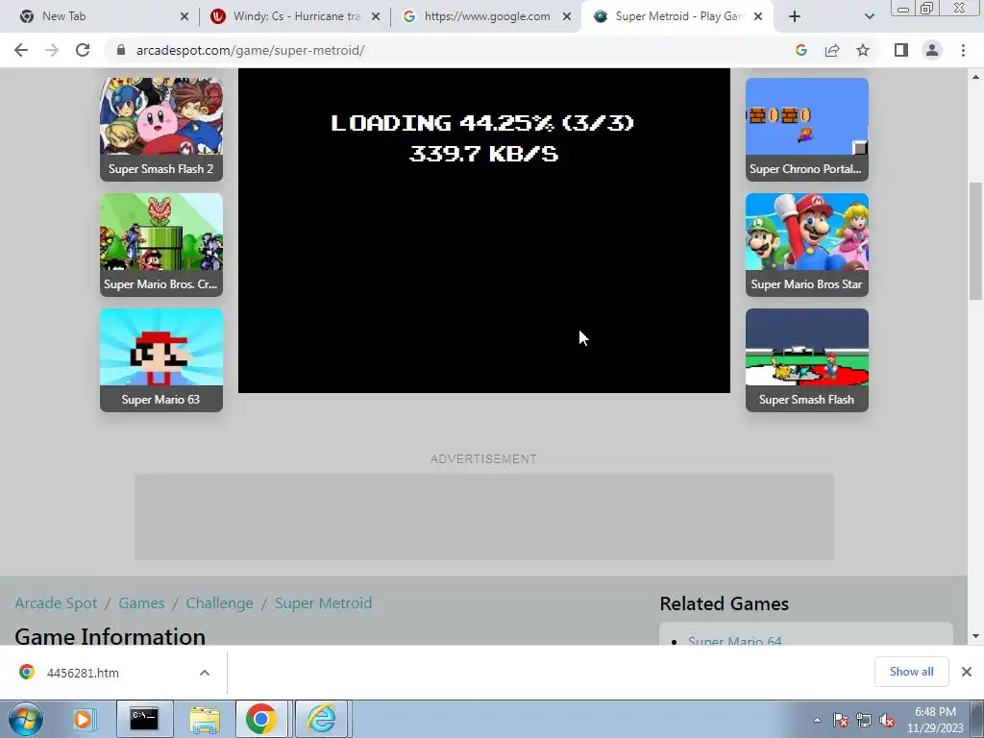Expand the tab search dropdown
Viewport: 984px width, 738px height.
tap(869, 16)
